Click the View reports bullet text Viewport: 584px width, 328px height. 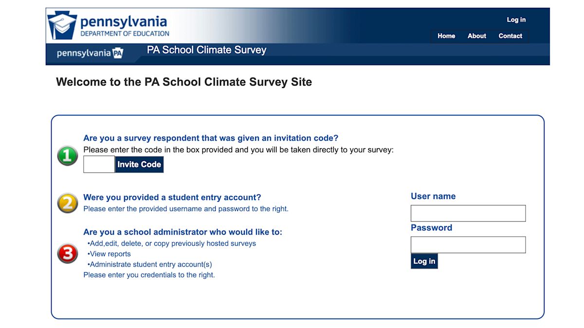[109, 254]
